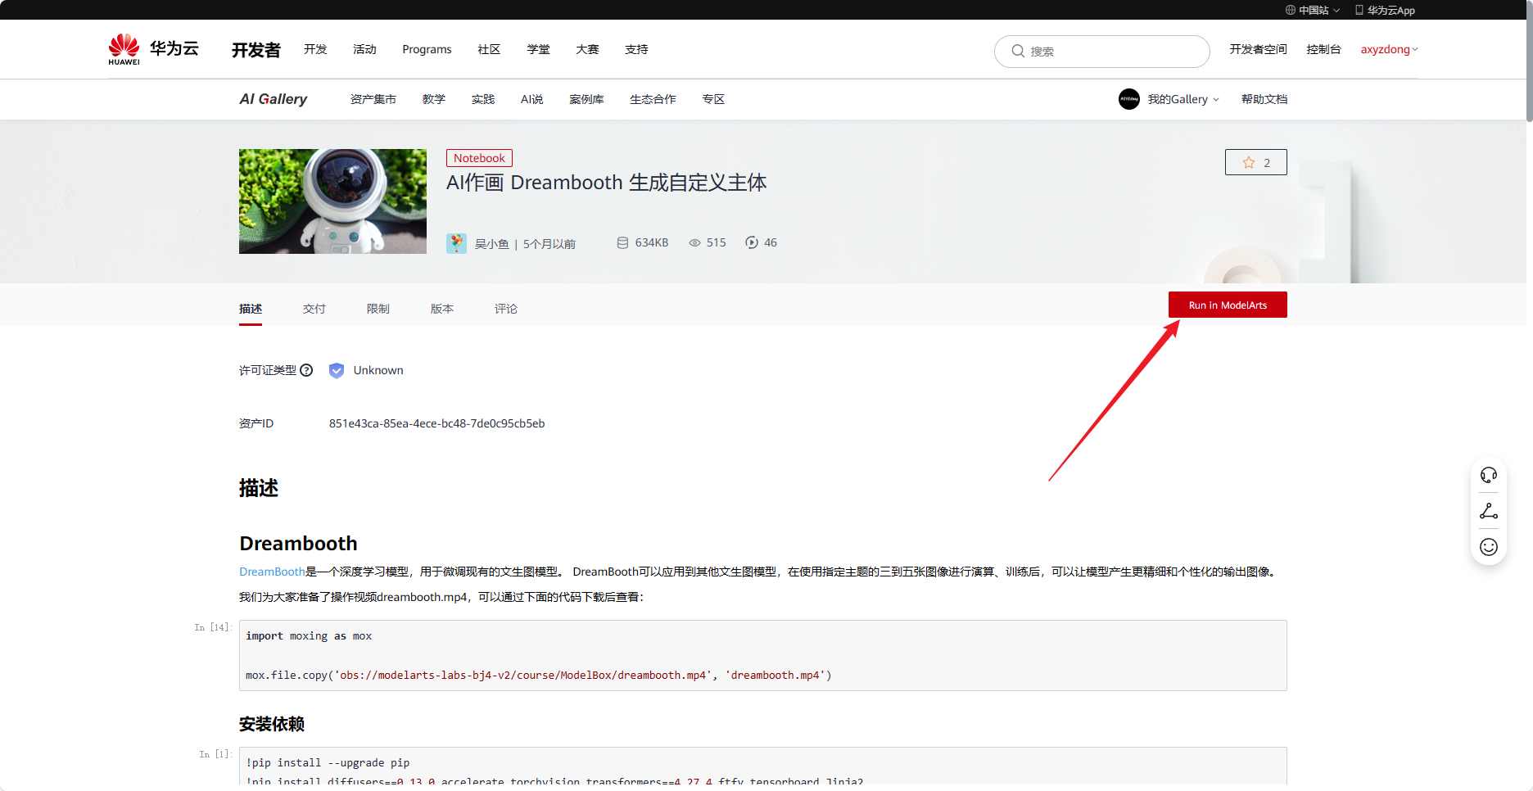Open customer service headset icon
Screen dimensions: 1533x791
tap(1489, 475)
